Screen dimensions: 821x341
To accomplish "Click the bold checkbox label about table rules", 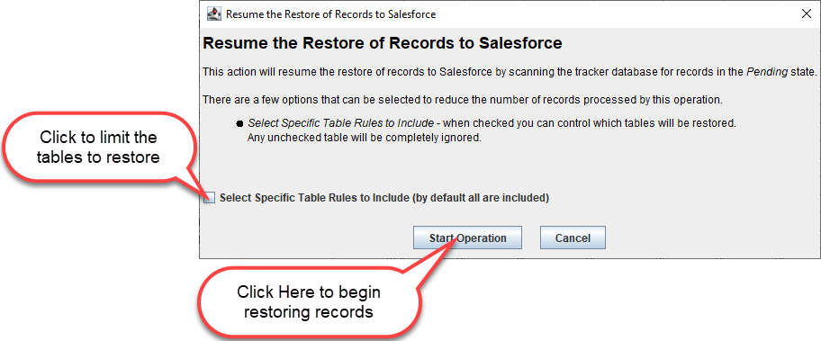I will pos(384,198).
